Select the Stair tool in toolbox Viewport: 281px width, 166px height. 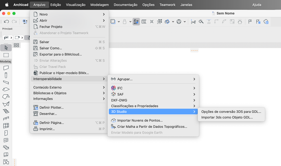(6, 111)
